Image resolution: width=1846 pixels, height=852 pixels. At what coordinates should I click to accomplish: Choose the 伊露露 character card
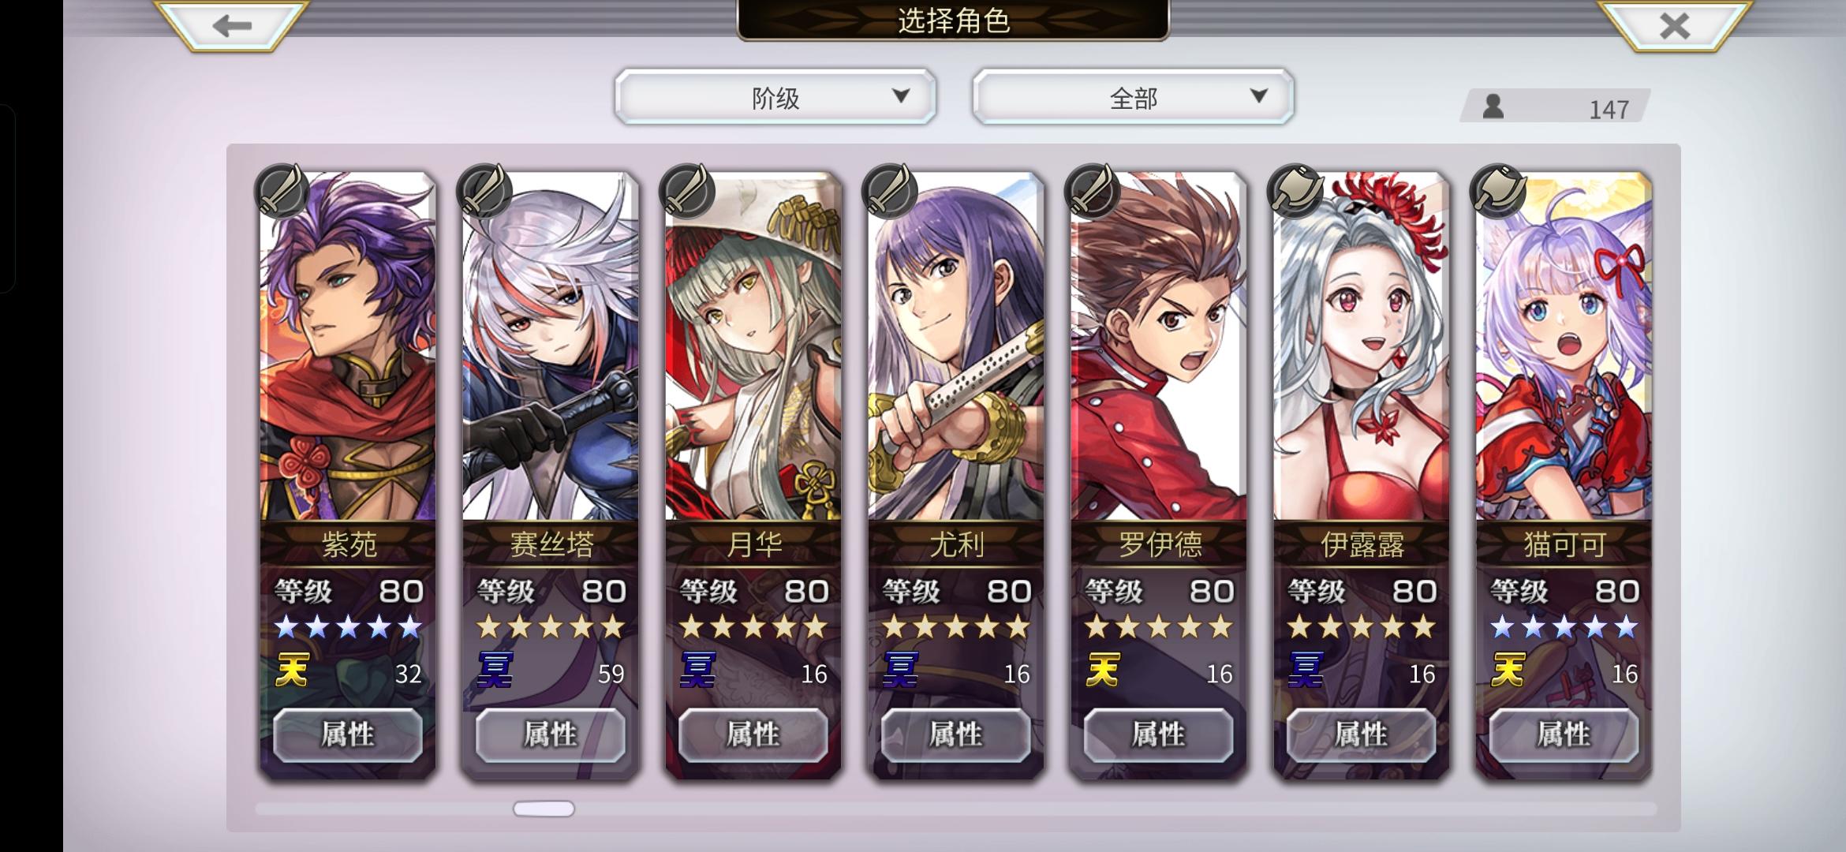tap(1362, 473)
